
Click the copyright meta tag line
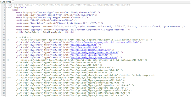(x=73, y=30)
